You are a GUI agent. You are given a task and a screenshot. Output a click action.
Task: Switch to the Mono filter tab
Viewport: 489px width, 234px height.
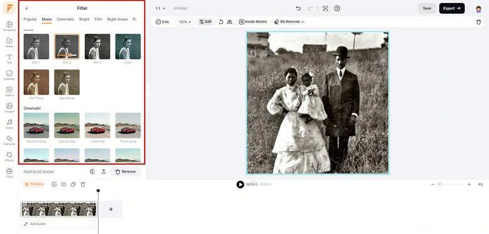(x=47, y=19)
